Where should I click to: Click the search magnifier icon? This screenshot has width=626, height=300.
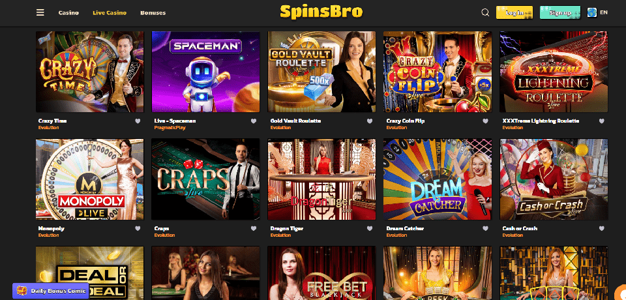485,12
